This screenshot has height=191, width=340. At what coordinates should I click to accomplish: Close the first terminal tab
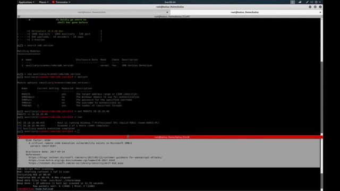(167, 12)
